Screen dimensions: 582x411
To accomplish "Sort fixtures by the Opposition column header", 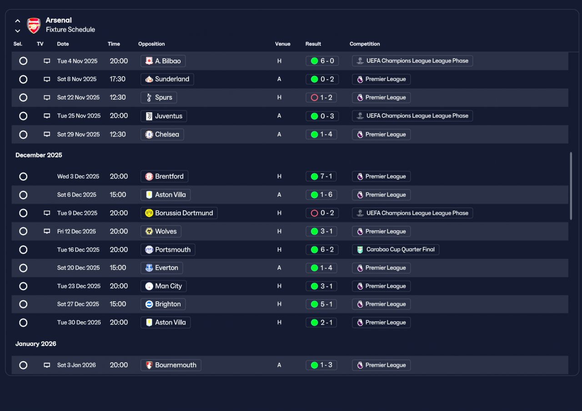I will click(151, 44).
